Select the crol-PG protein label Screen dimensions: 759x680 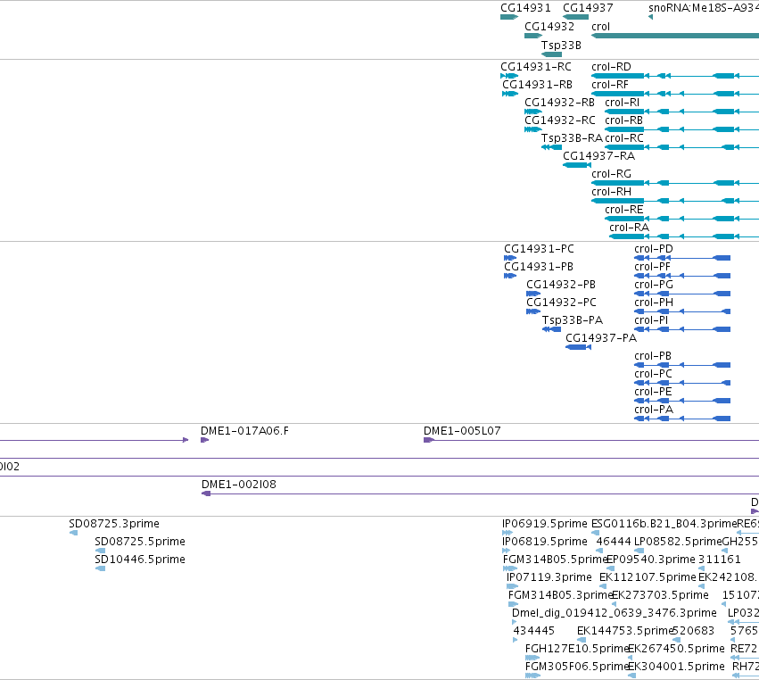click(654, 285)
